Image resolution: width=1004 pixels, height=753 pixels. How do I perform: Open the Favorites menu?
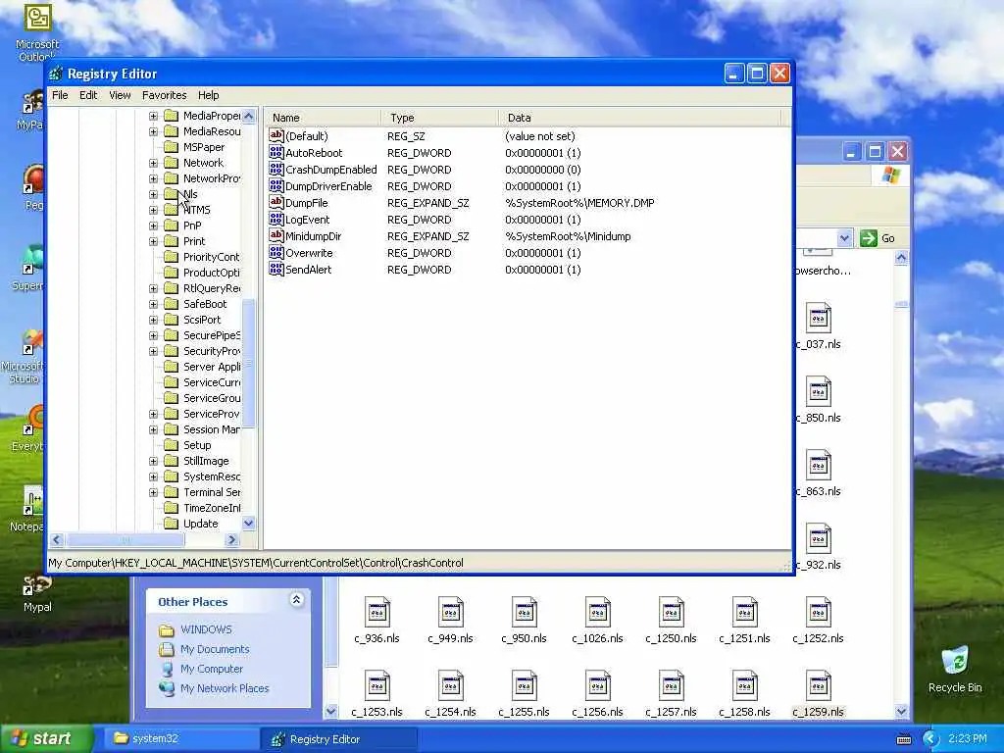165,95
